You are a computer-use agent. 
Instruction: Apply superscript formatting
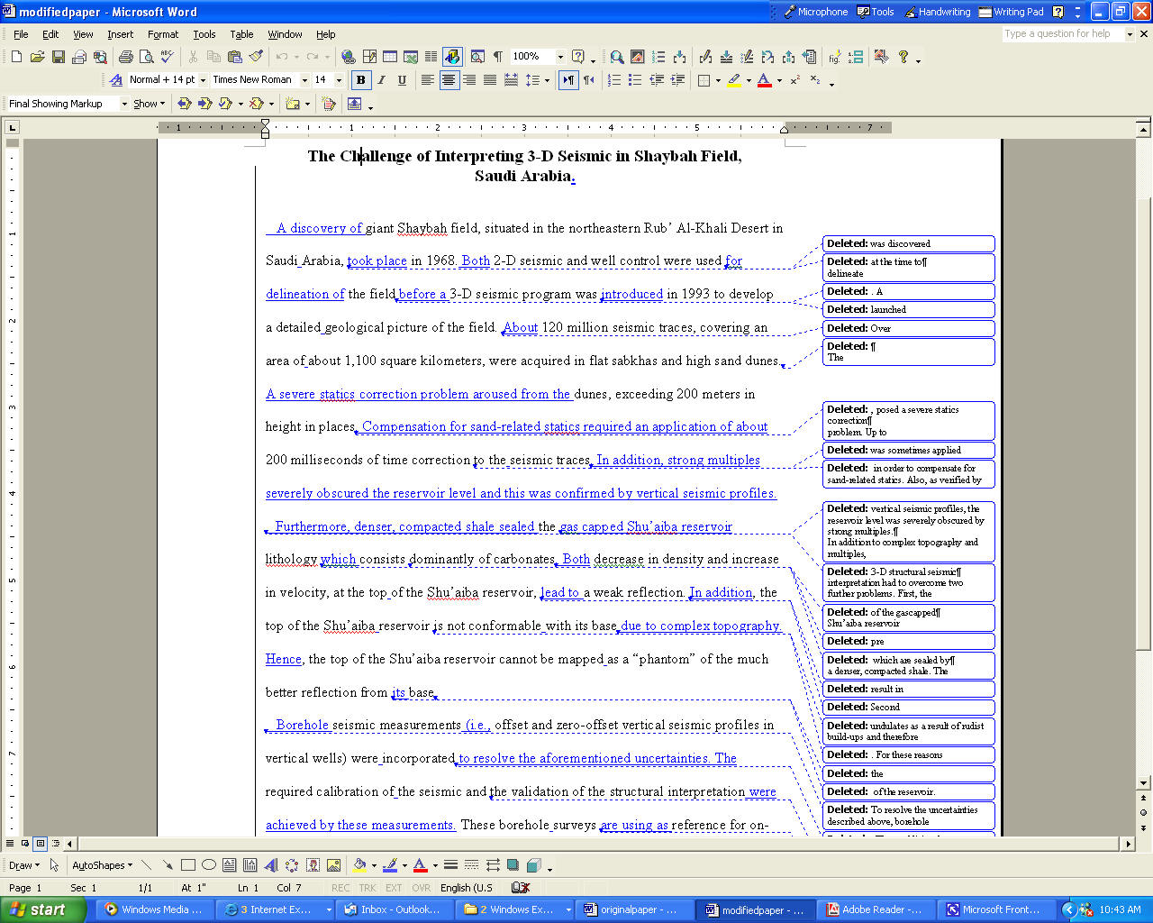(x=794, y=80)
